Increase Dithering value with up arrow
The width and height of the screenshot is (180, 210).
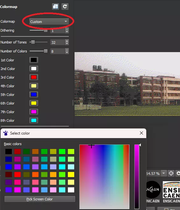67,29
